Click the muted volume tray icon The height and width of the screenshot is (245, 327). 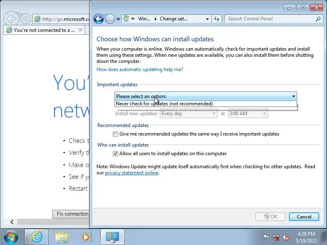point(285,237)
